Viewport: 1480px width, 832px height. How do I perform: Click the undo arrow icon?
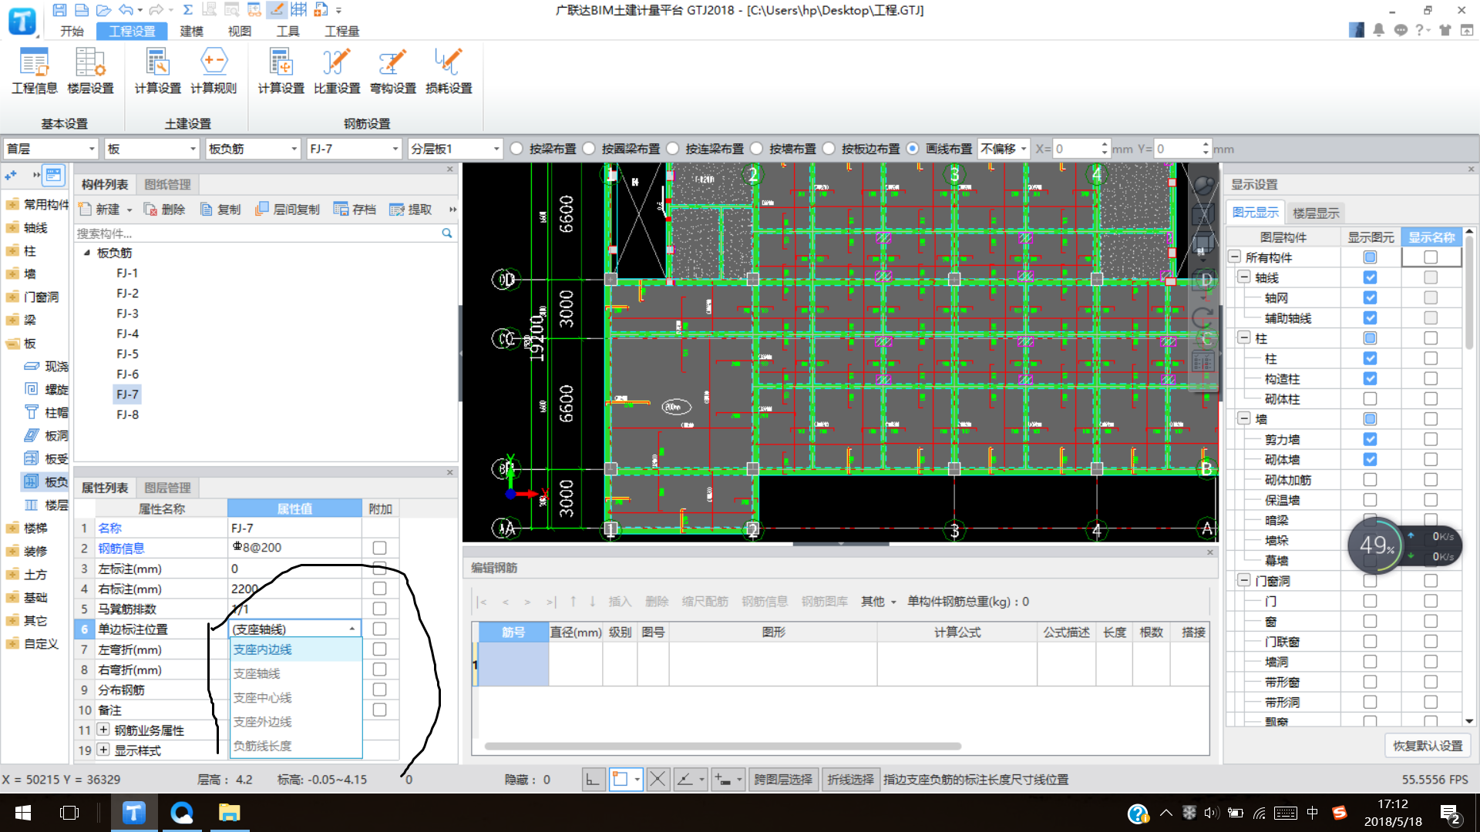point(126,10)
